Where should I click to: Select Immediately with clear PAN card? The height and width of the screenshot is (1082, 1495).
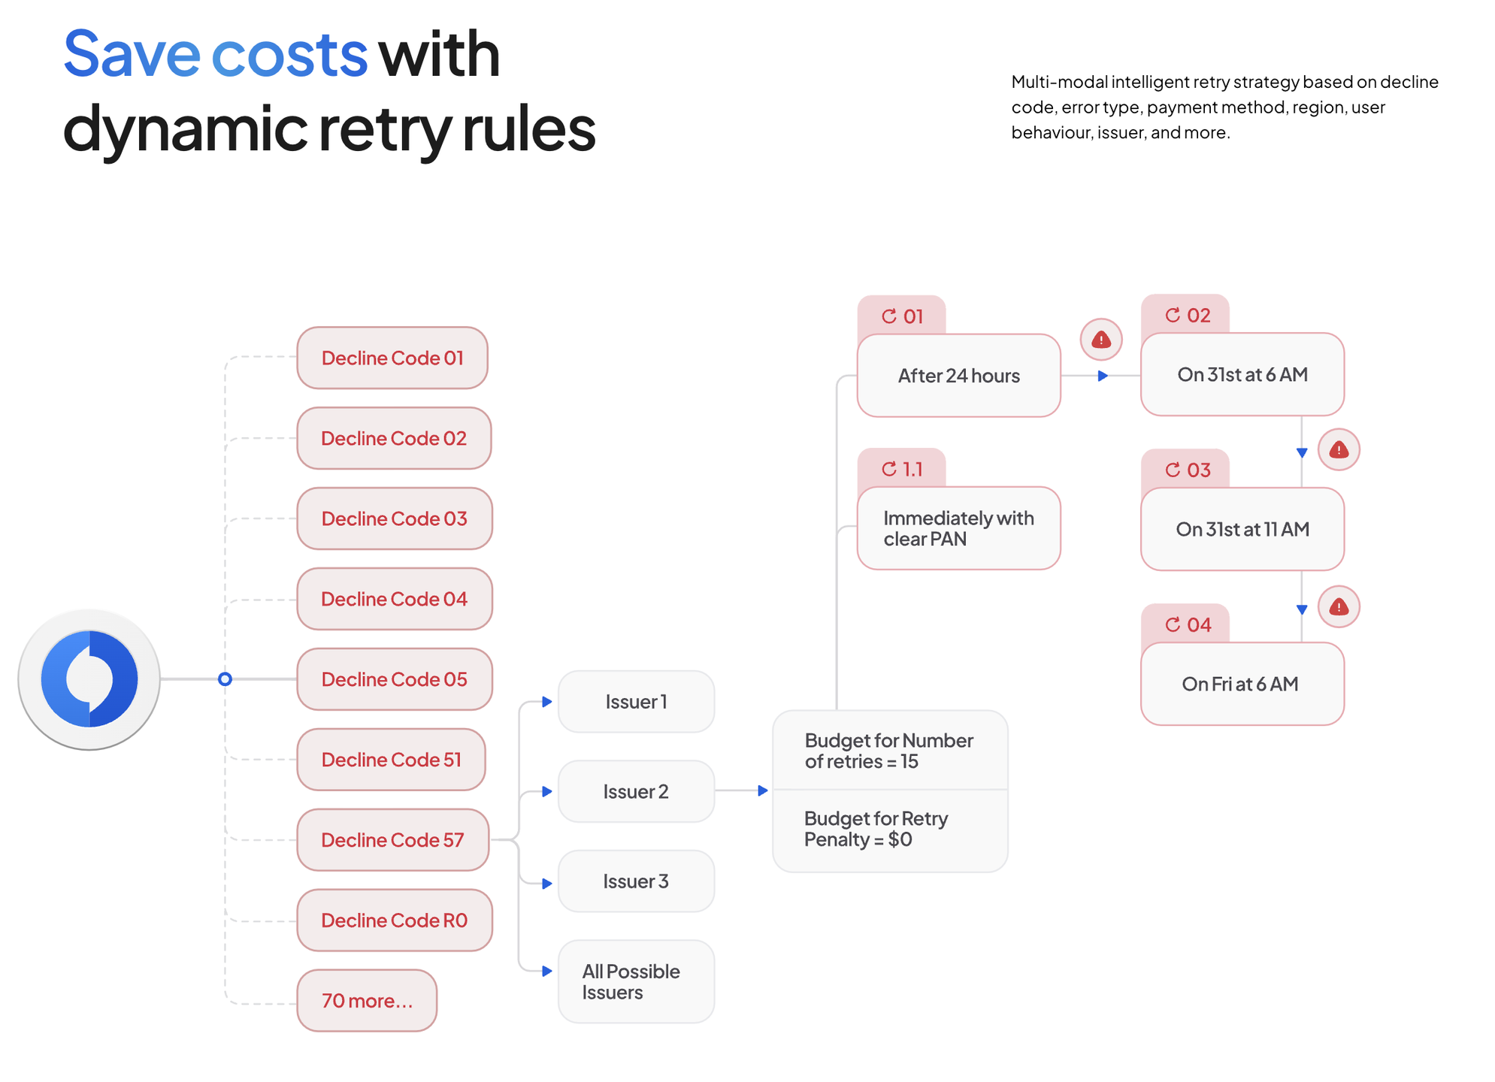(x=958, y=528)
